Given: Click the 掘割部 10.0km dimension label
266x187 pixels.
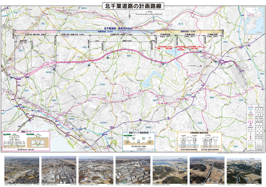Looking at the screenshot, I should pos(127,41).
